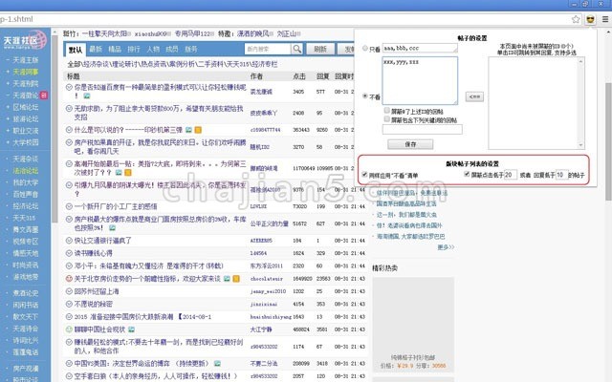Screen dimensions: 612x382
Task: Switch to the 默认 tab
Action: [75, 50]
